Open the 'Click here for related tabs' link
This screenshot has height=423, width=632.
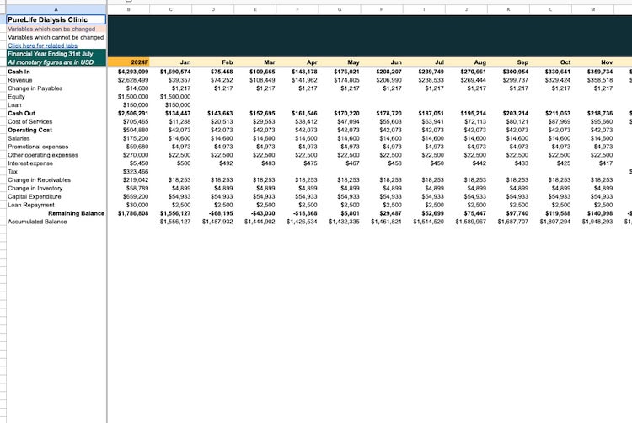(x=43, y=46)
